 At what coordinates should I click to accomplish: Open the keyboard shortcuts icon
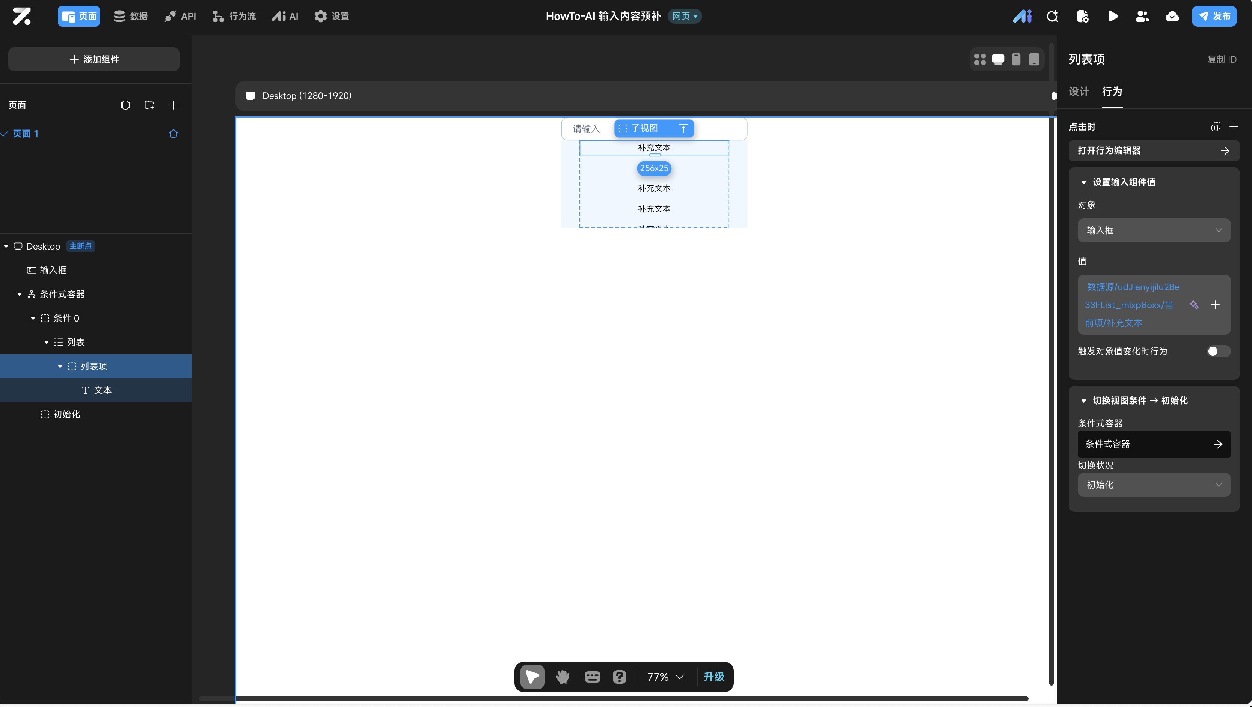point(592,676)
